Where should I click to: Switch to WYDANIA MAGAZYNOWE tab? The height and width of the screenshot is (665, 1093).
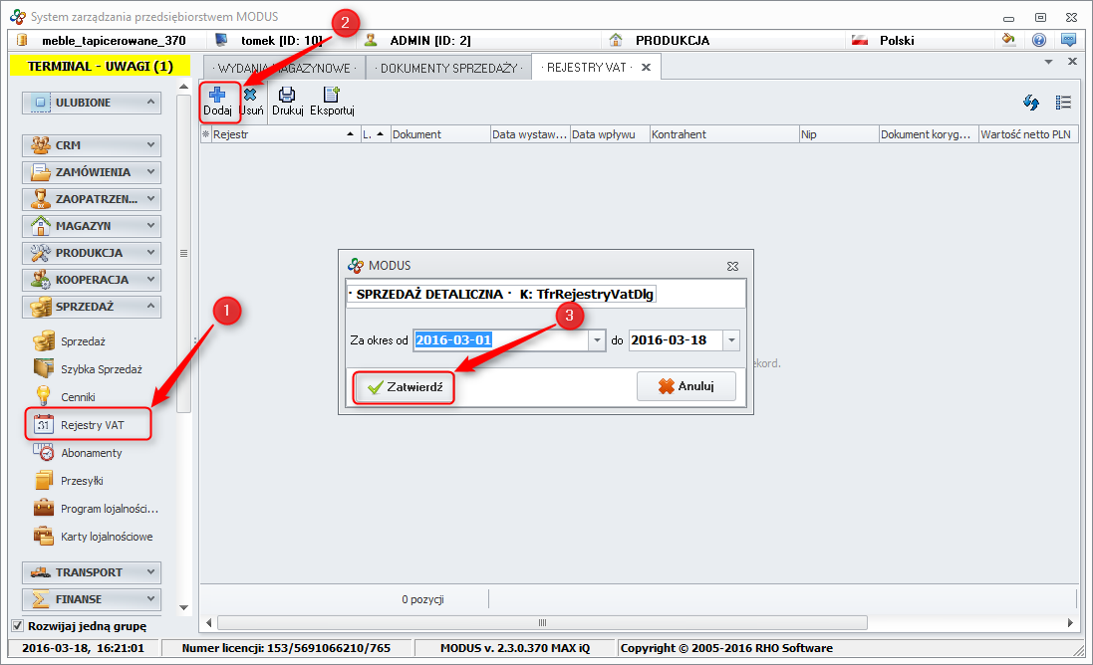coord(284,69)
